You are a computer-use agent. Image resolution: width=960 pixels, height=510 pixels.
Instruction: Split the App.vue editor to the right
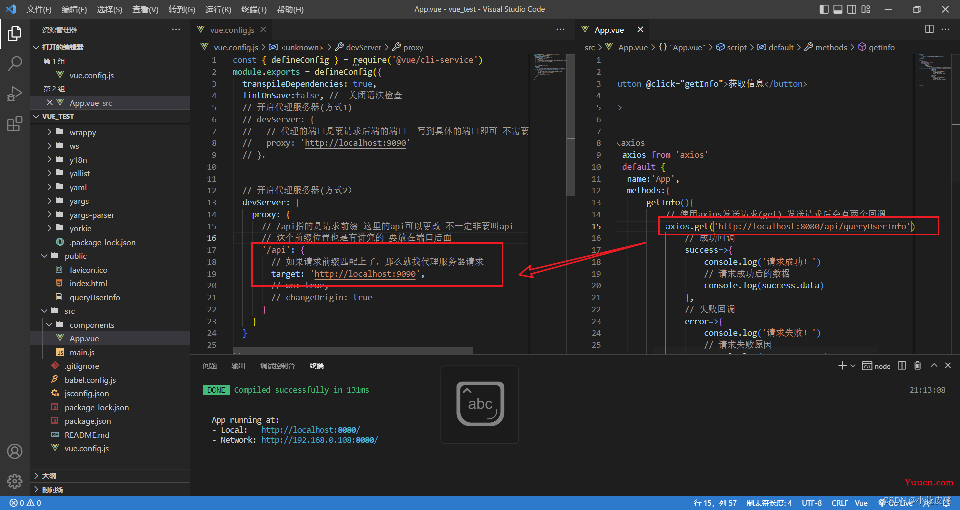(x=929, y=29)
